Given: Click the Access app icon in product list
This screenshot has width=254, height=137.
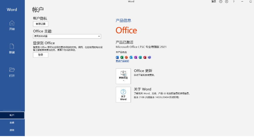Looking at the screenshot, I should tap(145, 57).
